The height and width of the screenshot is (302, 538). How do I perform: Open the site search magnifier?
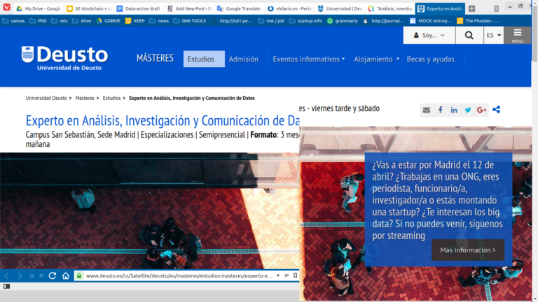tap(469, 36)
